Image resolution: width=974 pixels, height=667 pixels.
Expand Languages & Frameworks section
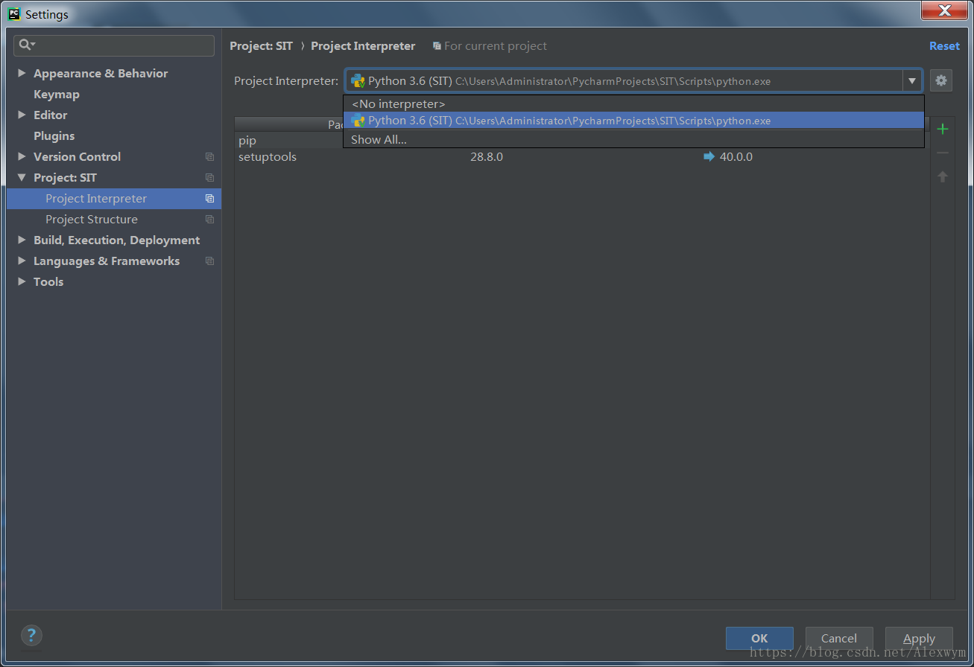tap(22, 261)
